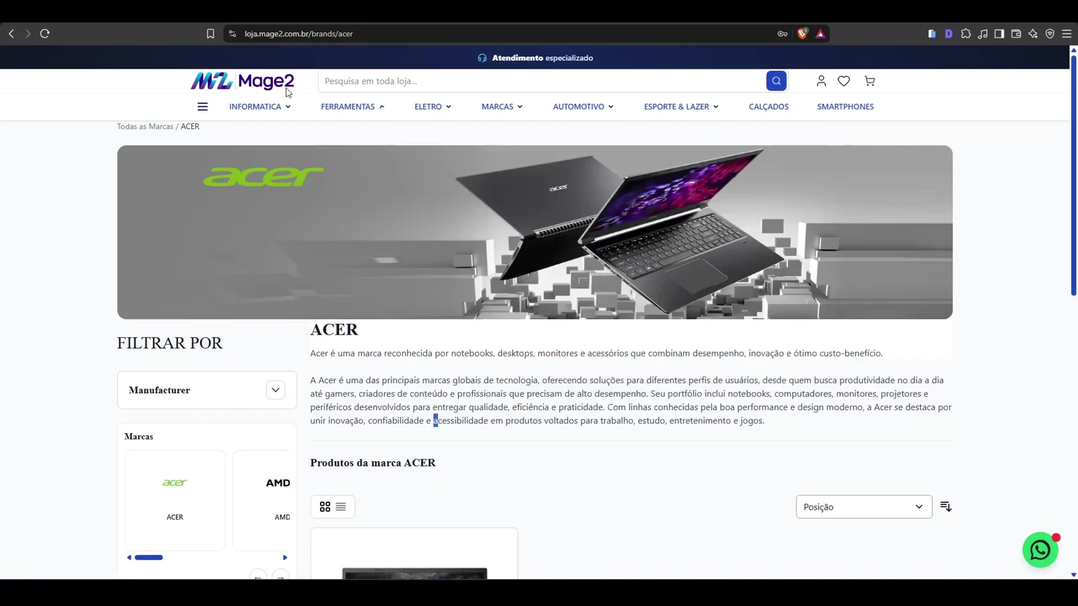Open the hamburger categories menu icon
This screenshot has height=606, width=1078.
click(x=202, y=106)
